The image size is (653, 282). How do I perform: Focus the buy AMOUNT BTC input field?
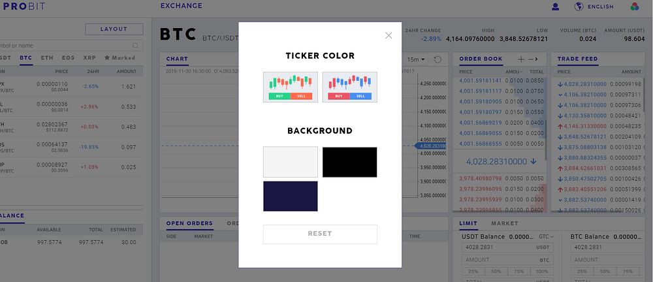(x=506, y=260)
